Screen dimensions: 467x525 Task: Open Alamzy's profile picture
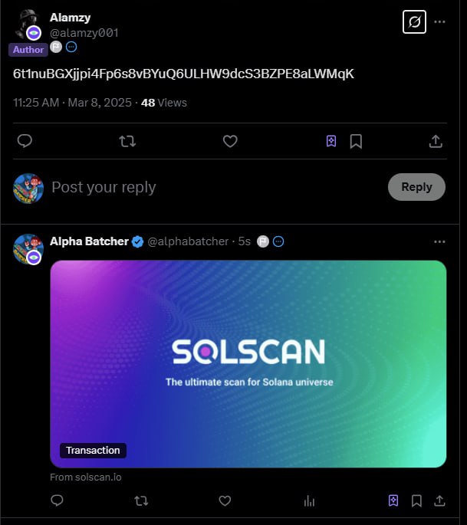[28, 24]
